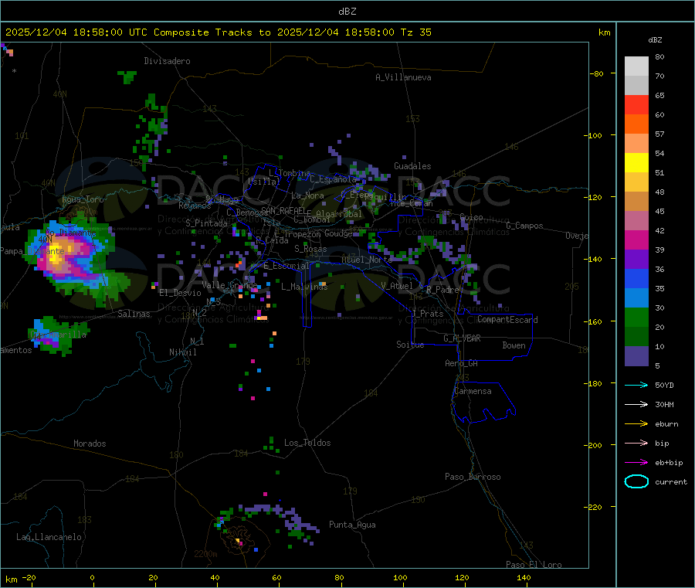Click the Aero_GA map label
Image resolution: width=695 pixels, height=588 pixels.
pos(462,363)
